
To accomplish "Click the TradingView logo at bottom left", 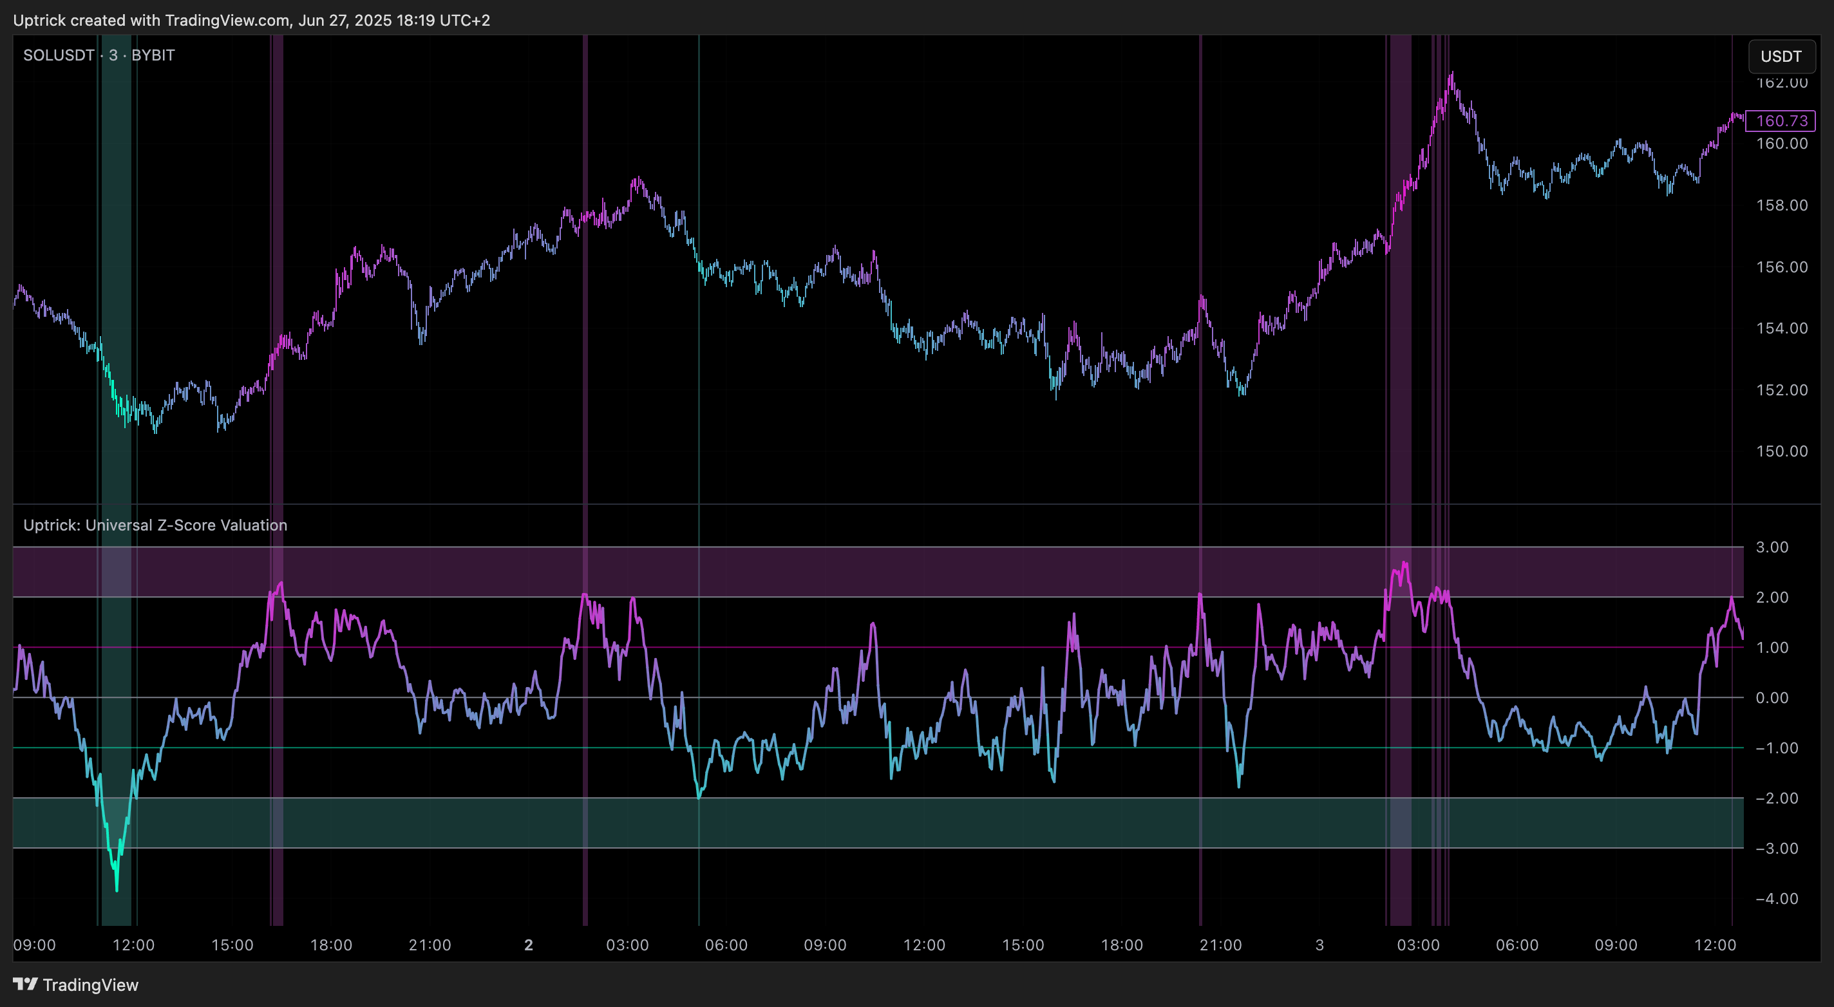I will point(76,985).
